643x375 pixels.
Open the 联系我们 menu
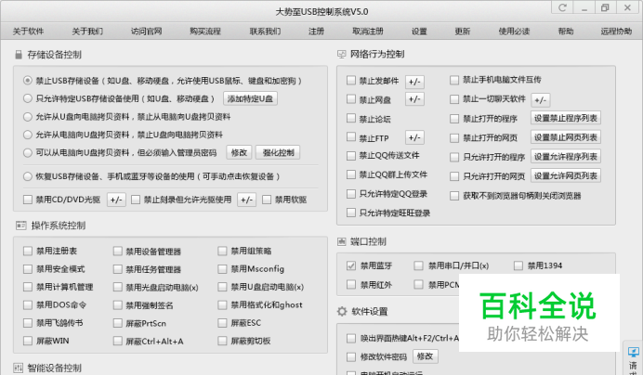265,32
